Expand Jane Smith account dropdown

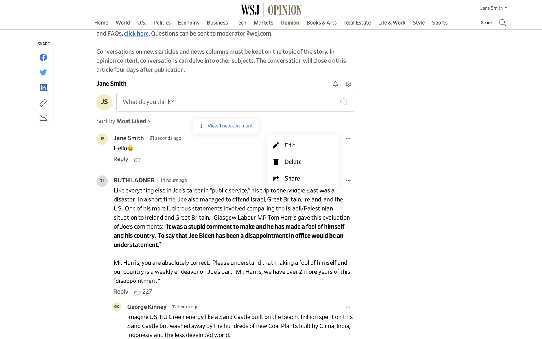point(494,8)
